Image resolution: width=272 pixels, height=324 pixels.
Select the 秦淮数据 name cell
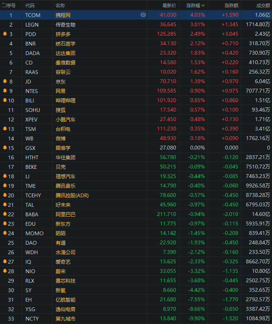[x=66, y=63]
